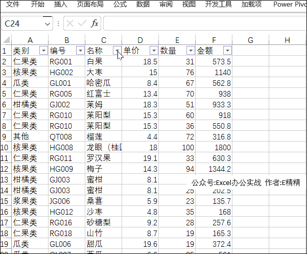The height and width of the screenshot is (254, 307).
Task: Select the cell containing 哈密瓜
Action: [103, 83]
